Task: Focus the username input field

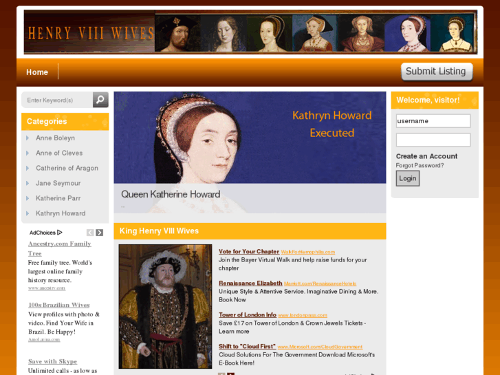Action: point(433,121)
